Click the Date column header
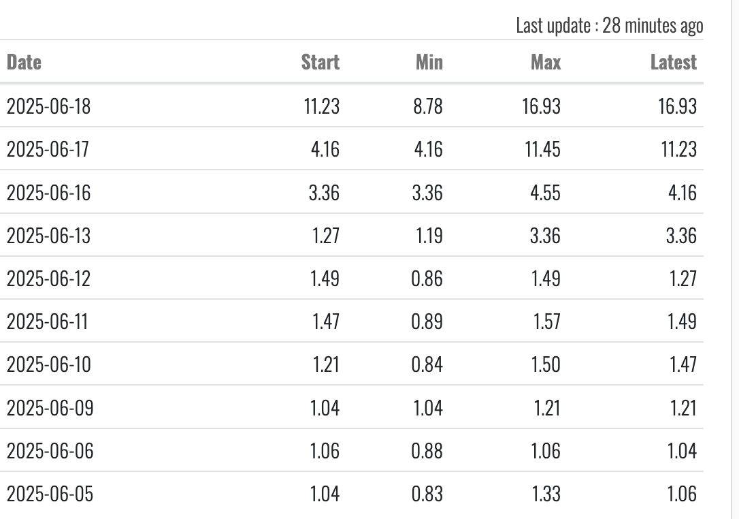The height and width of the screenshot is (519, 739). click(24, 62)
